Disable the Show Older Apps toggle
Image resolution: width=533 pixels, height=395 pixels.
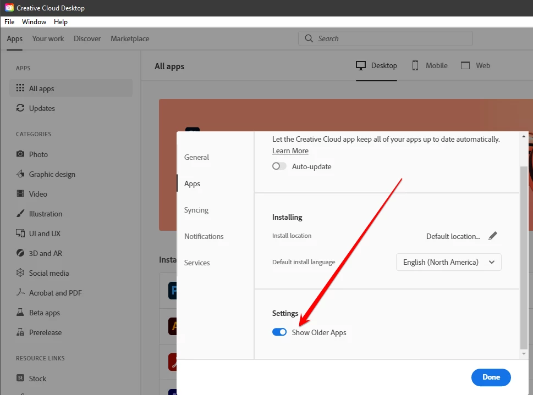pos(279,332)
